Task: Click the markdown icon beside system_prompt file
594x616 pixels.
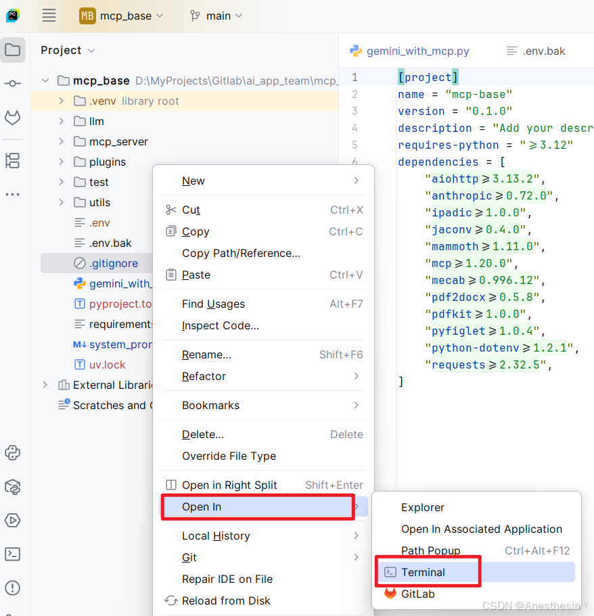Action: coord(80,345)
